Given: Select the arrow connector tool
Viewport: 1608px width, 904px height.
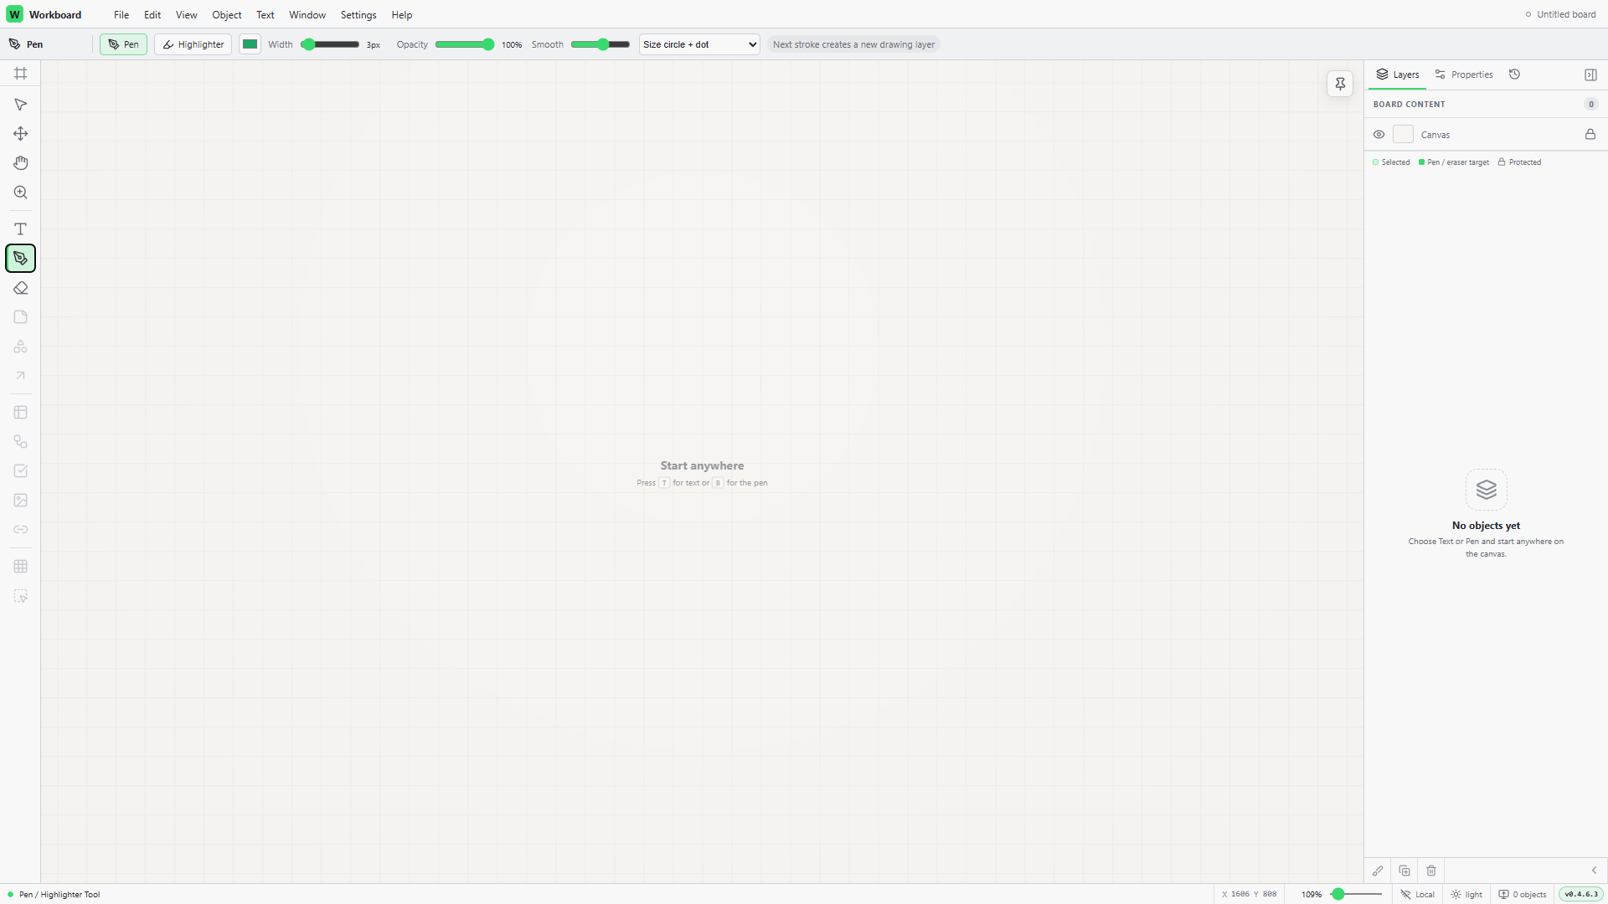Looking at the screenshot, I should pos(21,376).
